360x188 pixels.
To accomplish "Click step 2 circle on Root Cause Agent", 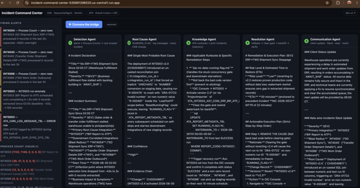I will pos(129,43).
